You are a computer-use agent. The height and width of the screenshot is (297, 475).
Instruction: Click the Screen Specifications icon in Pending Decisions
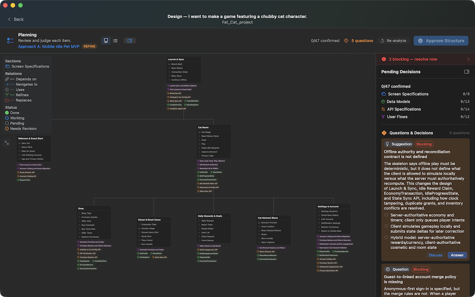coord(384,94)
